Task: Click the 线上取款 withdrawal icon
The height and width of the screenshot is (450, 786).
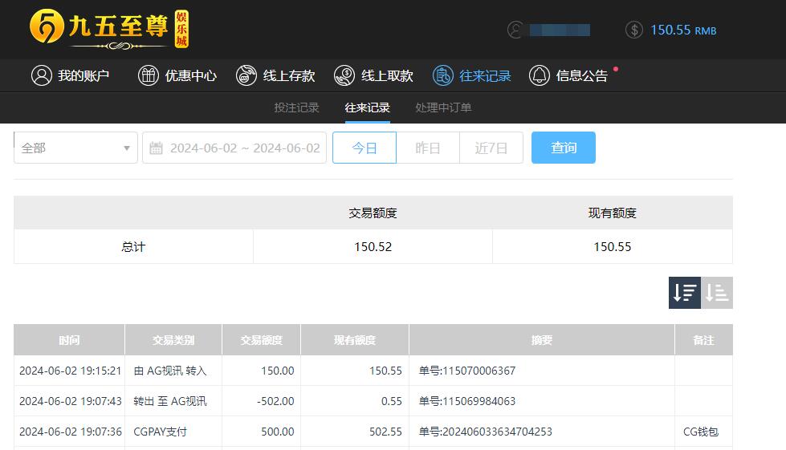Action: (344, 75)
